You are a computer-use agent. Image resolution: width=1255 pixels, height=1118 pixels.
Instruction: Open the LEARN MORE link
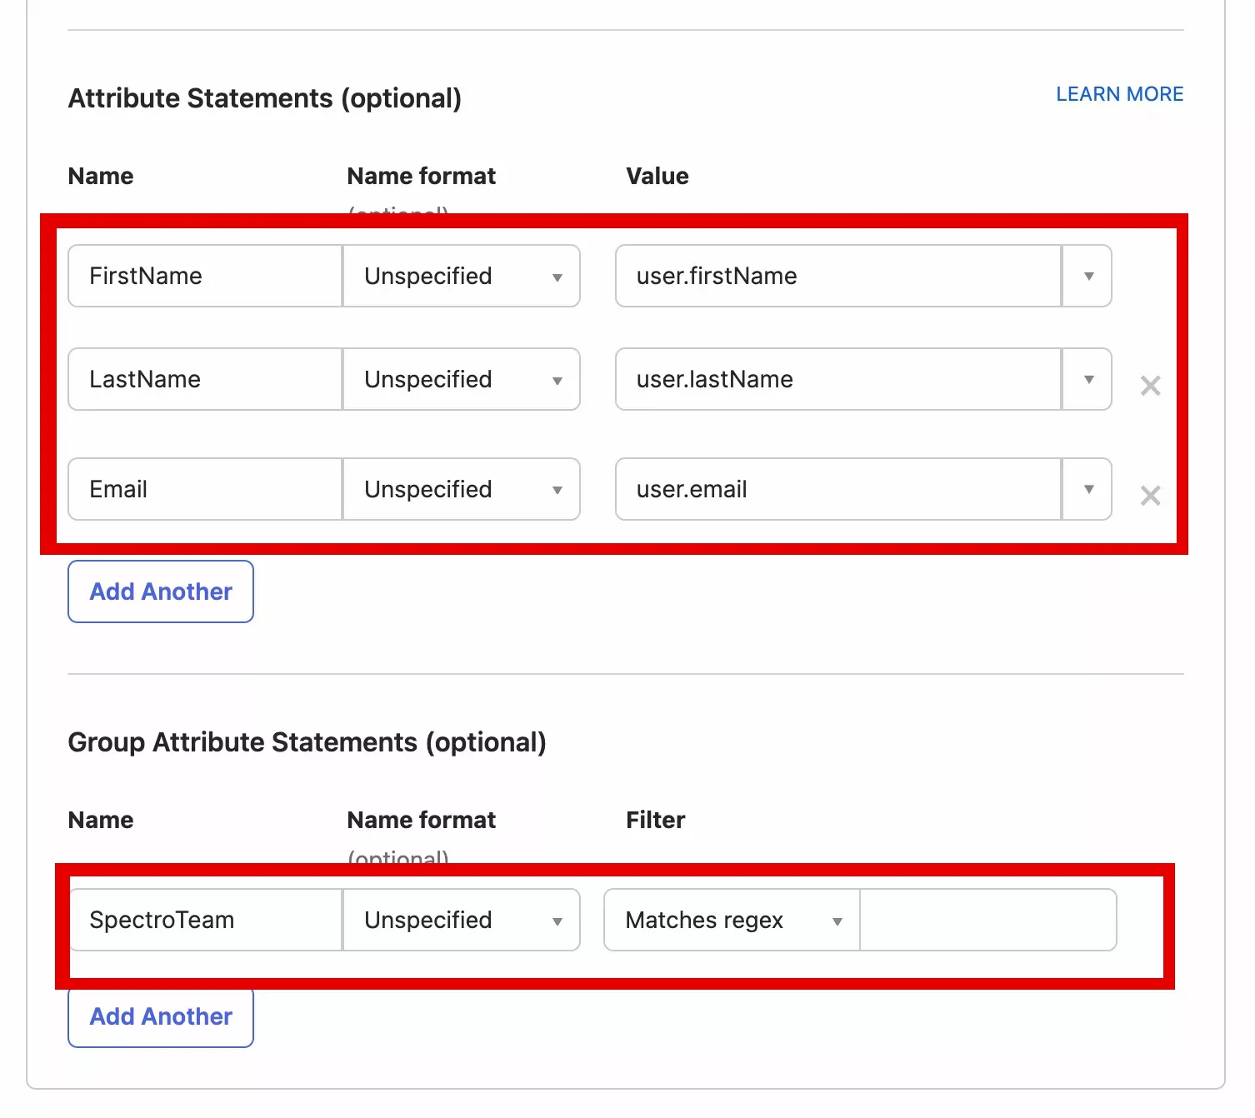(x=1120, y=94)
